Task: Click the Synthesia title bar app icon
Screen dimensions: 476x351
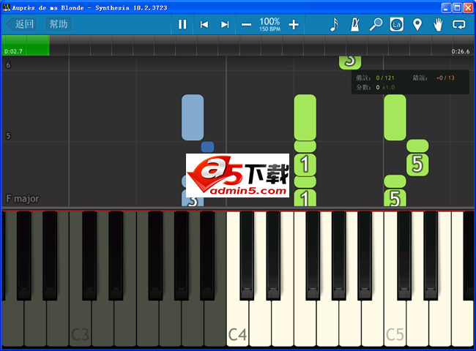Action: pyautogui.click(x=6, y=7)
